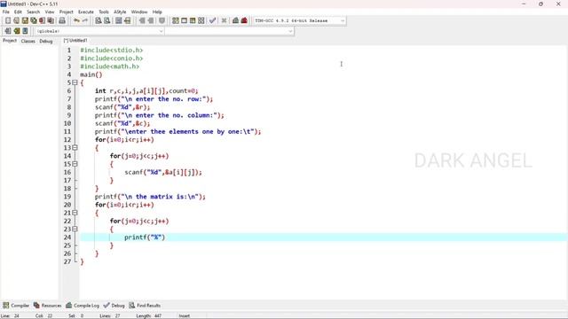
Task: Open Replace using the toolbar icon
Action: click(106, 20)
